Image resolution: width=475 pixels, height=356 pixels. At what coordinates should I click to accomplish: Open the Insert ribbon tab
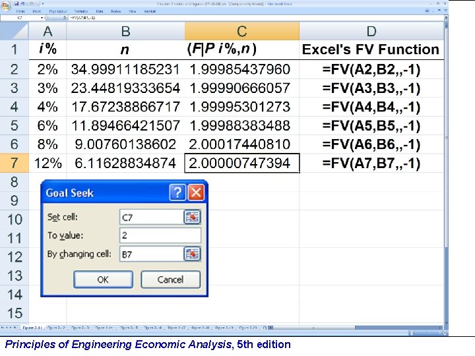tap(37, 11)
